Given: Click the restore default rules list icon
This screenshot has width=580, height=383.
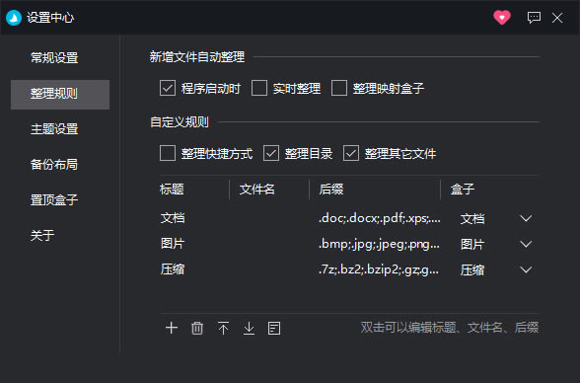Looking at the screenshot, I should (274, 328).
